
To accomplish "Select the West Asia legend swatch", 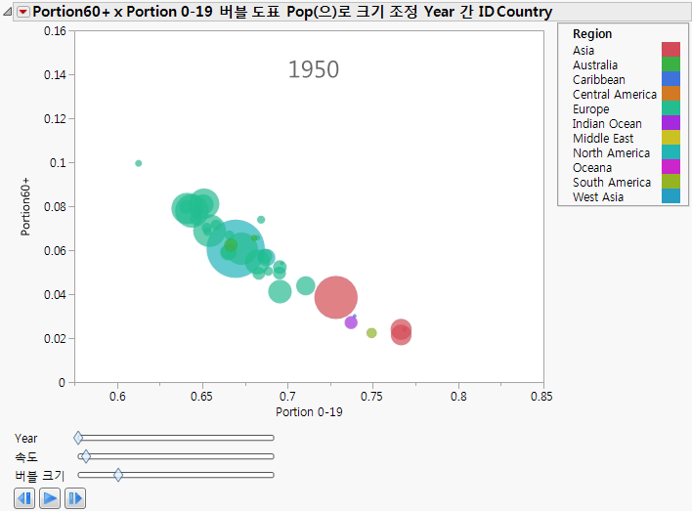I will pyautogui.click(x=670, y=196).
